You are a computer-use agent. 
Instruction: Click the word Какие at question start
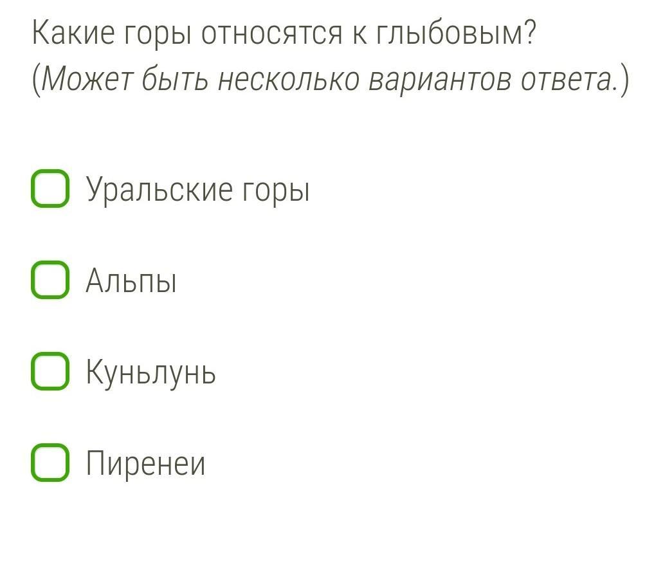click(x=73, y=33)
